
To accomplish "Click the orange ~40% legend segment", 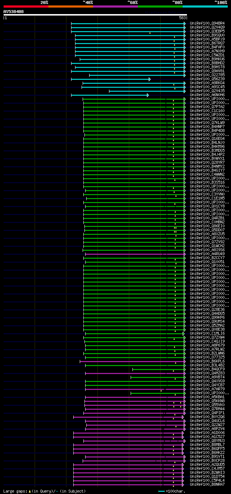I will click(71, 7).
